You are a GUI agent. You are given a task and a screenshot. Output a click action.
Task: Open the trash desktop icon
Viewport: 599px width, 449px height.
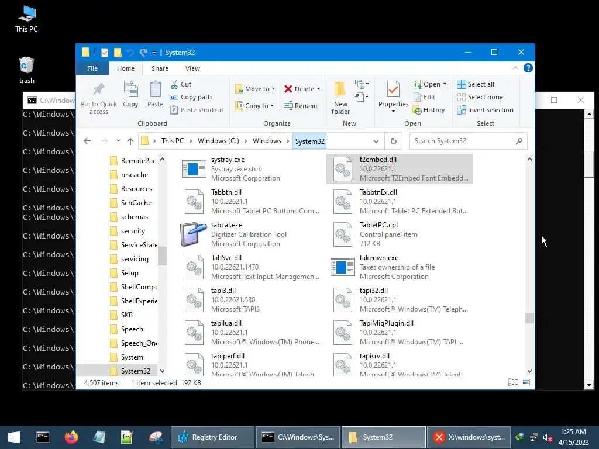pyautogui.click(x=26, y=70)
